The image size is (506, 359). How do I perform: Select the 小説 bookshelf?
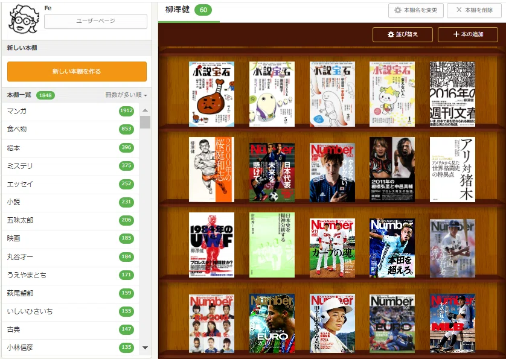71,202
